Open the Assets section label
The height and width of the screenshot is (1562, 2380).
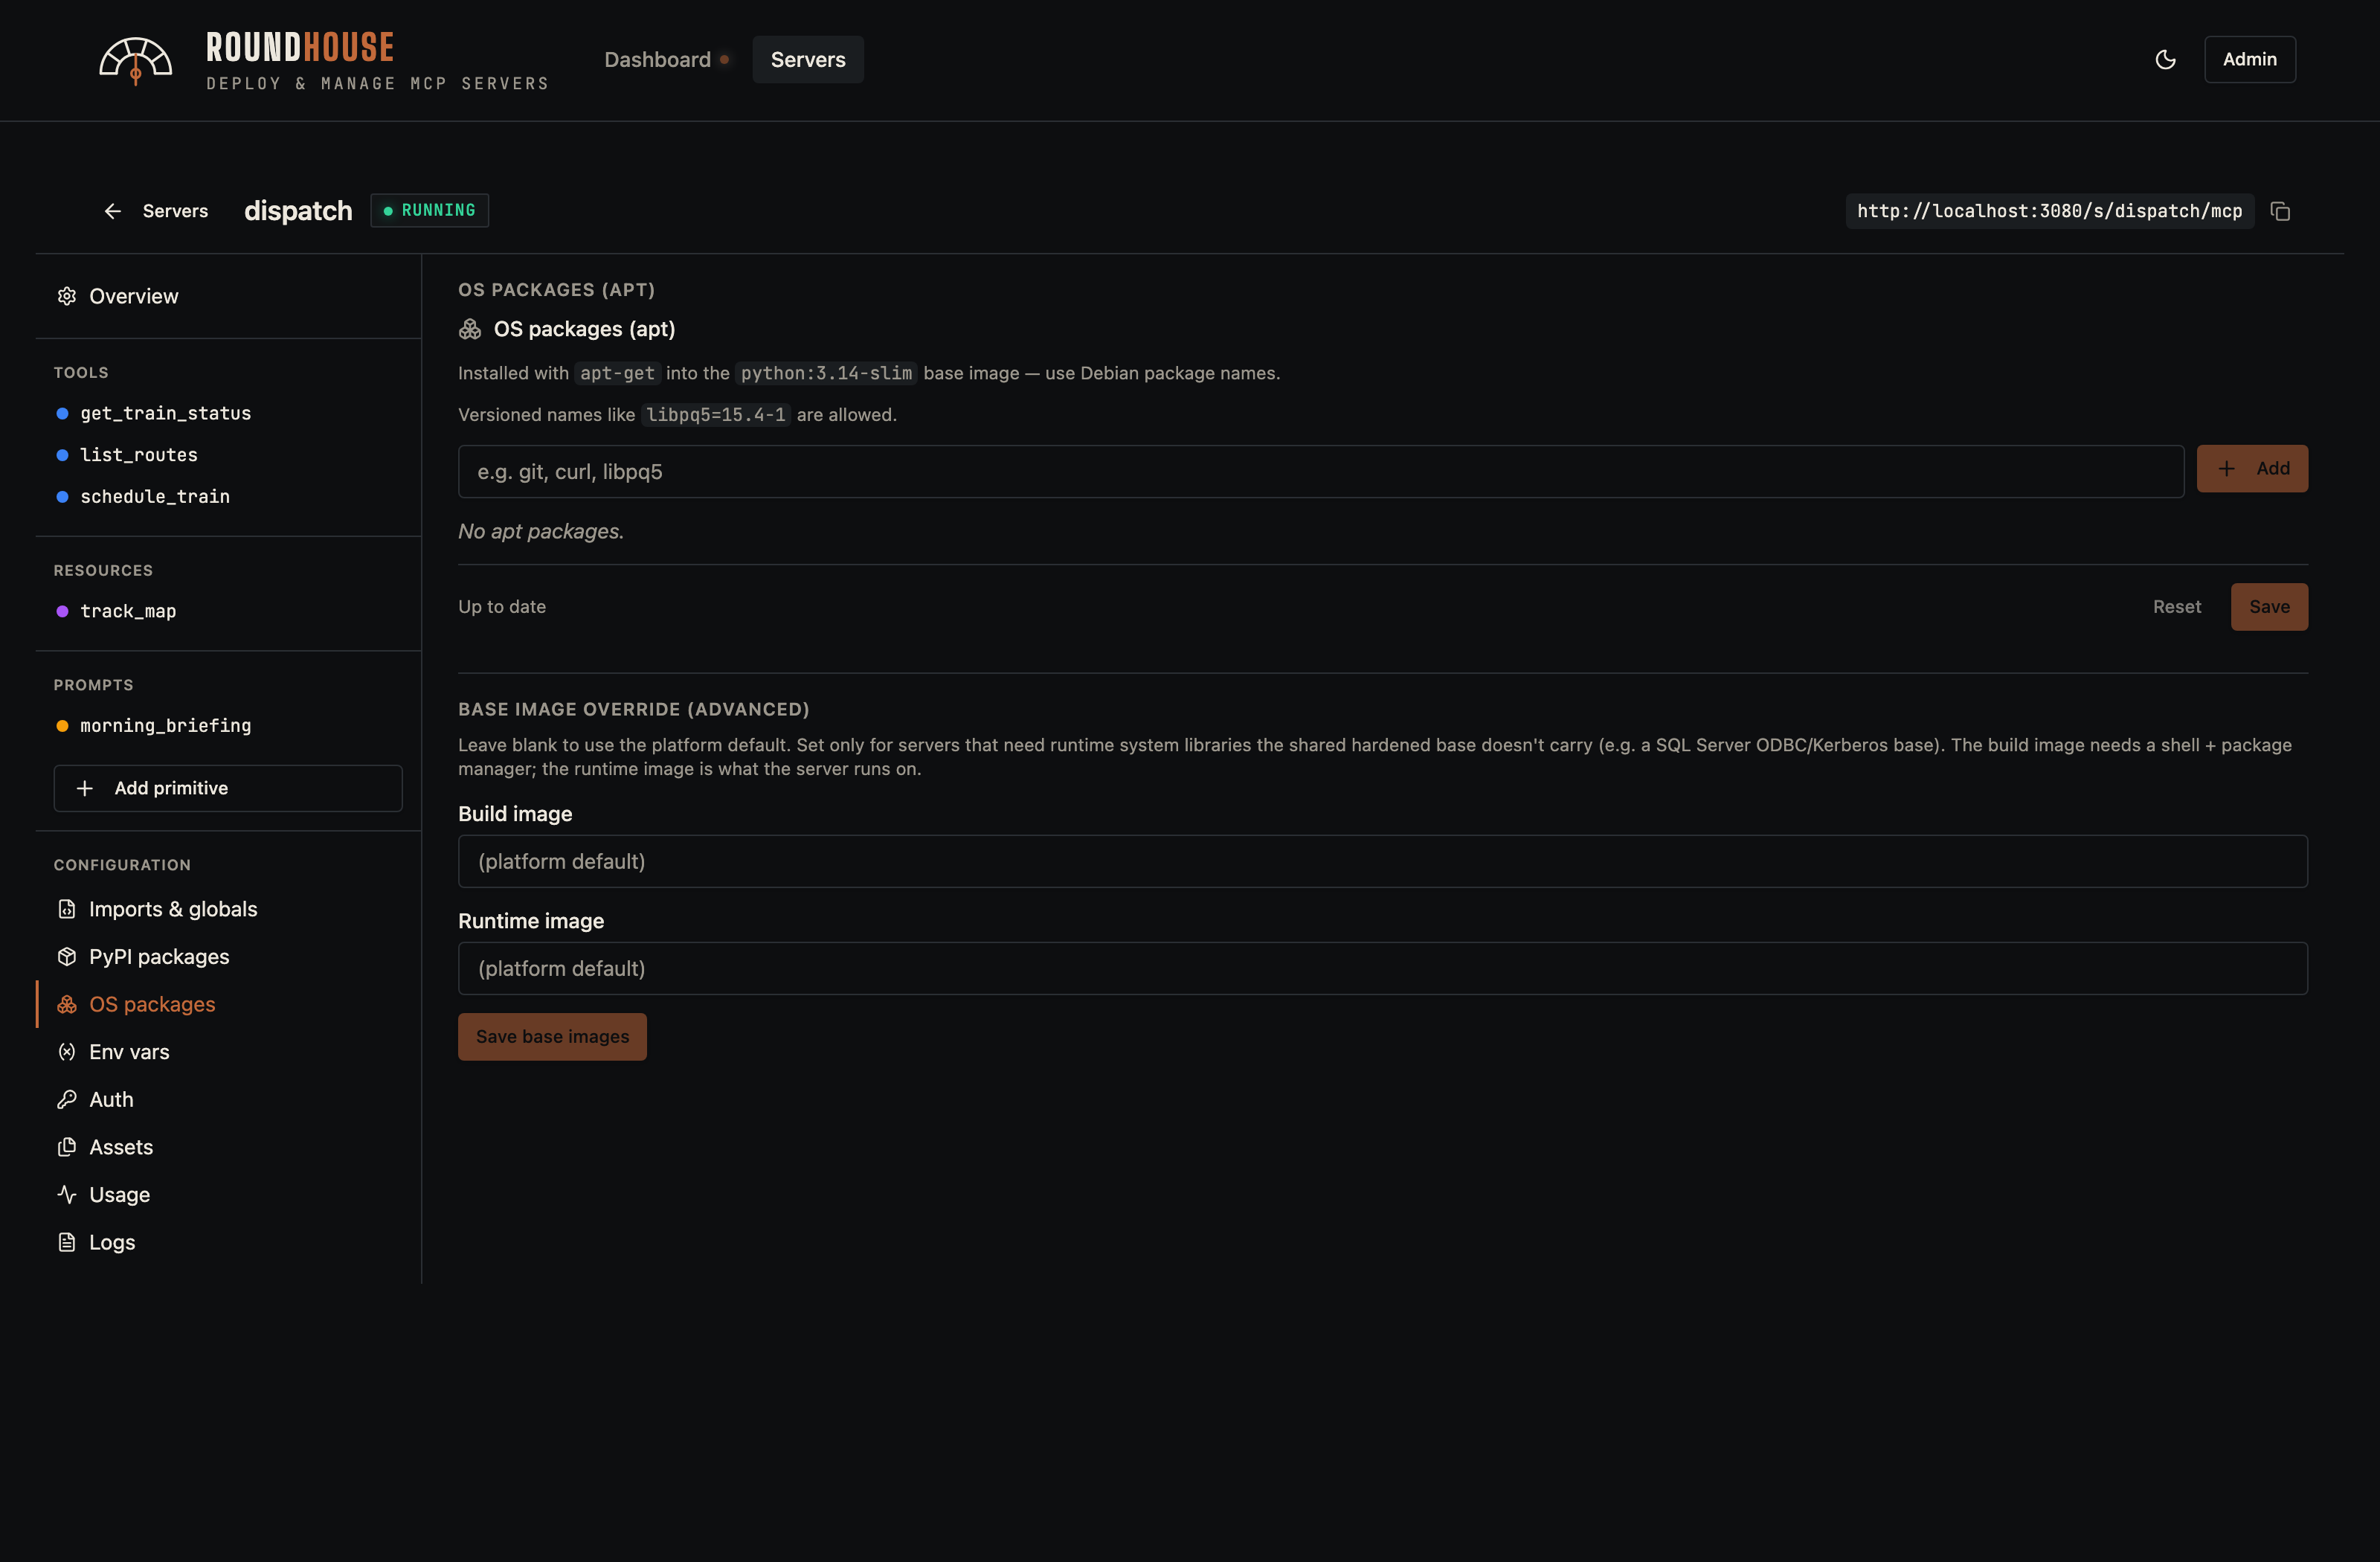coord(121,1147)
